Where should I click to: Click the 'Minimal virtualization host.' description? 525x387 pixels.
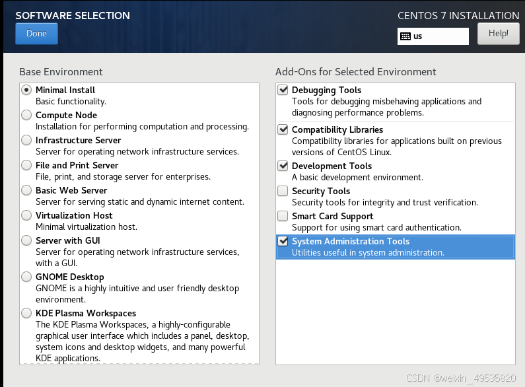[87, 227]
